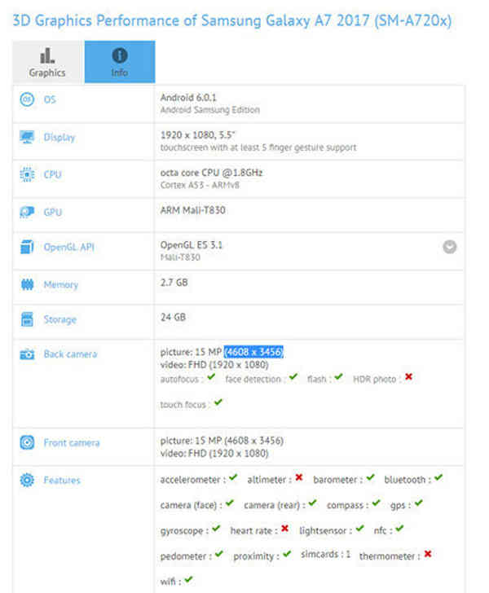Viewport: 489px width, 593px height.
Task: Click Android Samsung Edition subtitle
Action: point(210,110)
